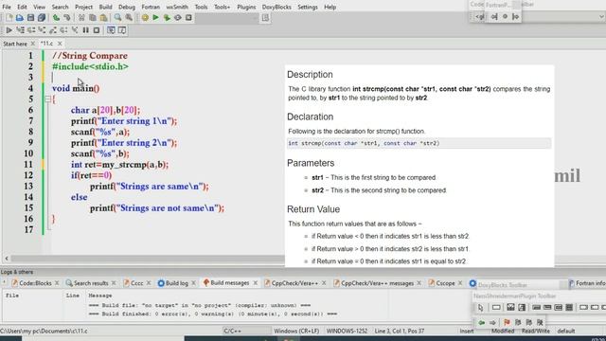
Task: Click the green back arrow jump icon
Action: pyautogui.click(x=482, y=322)
